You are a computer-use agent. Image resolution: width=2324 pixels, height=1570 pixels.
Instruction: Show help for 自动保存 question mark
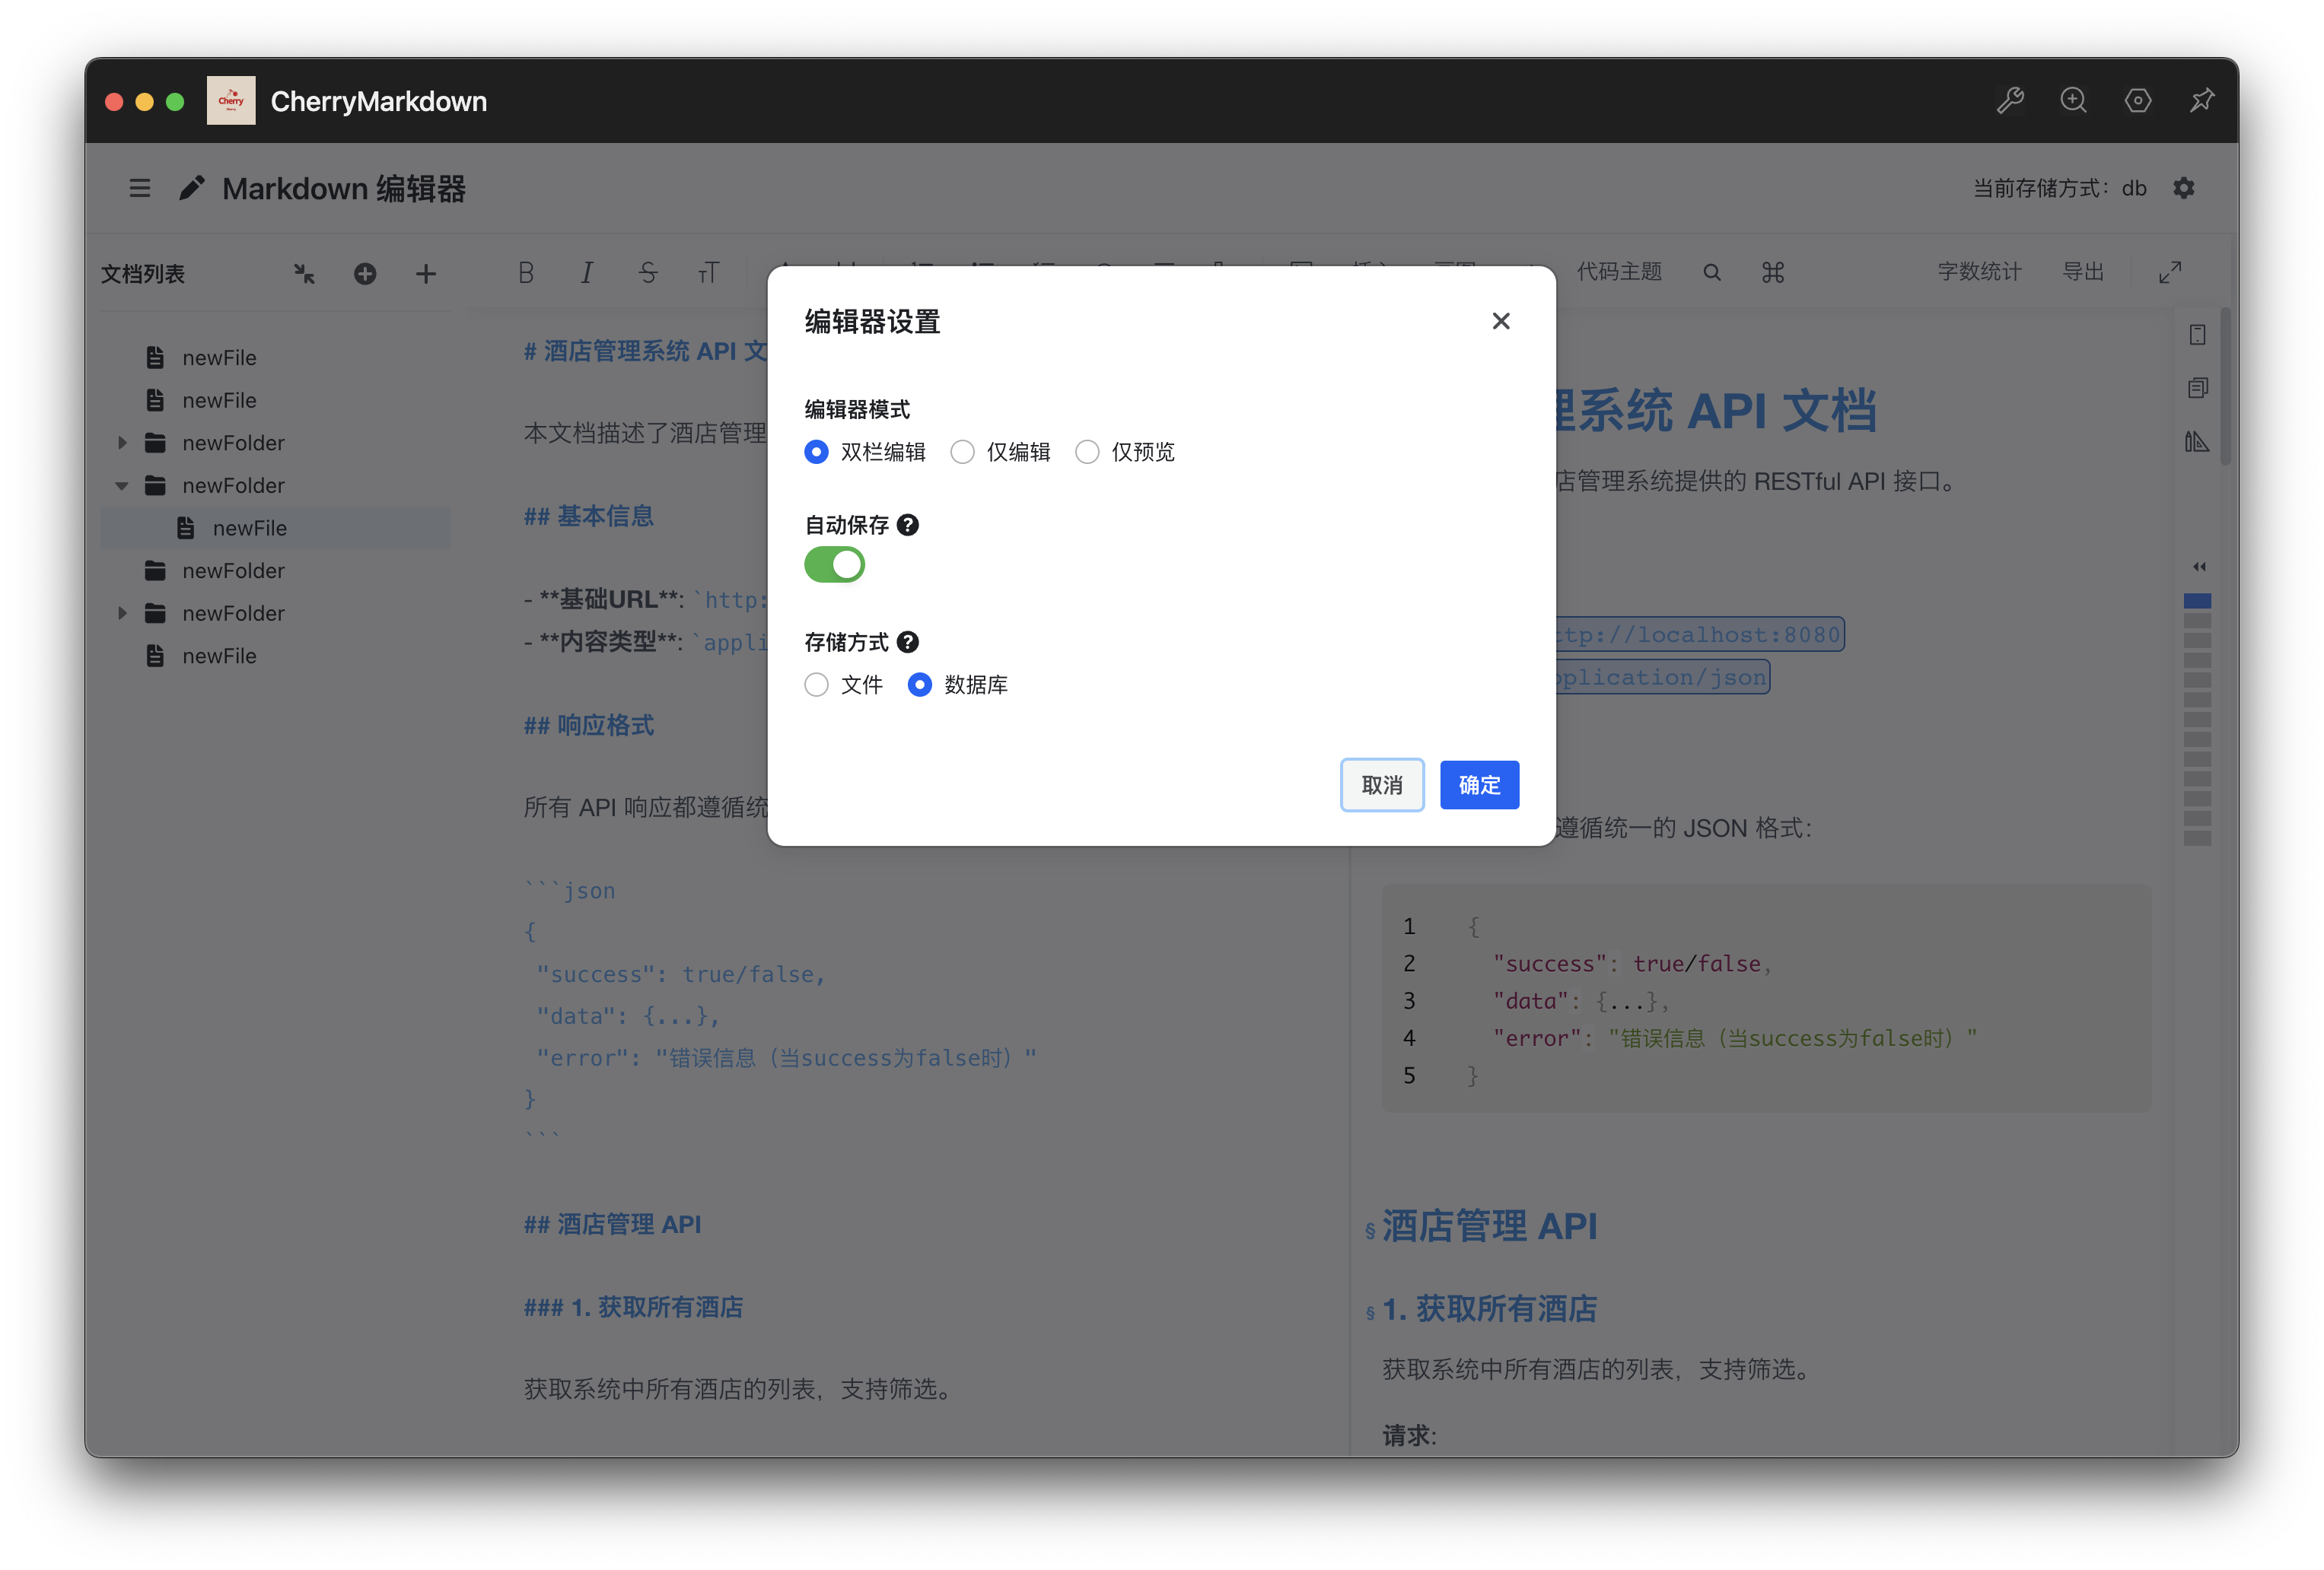(908, 525)
